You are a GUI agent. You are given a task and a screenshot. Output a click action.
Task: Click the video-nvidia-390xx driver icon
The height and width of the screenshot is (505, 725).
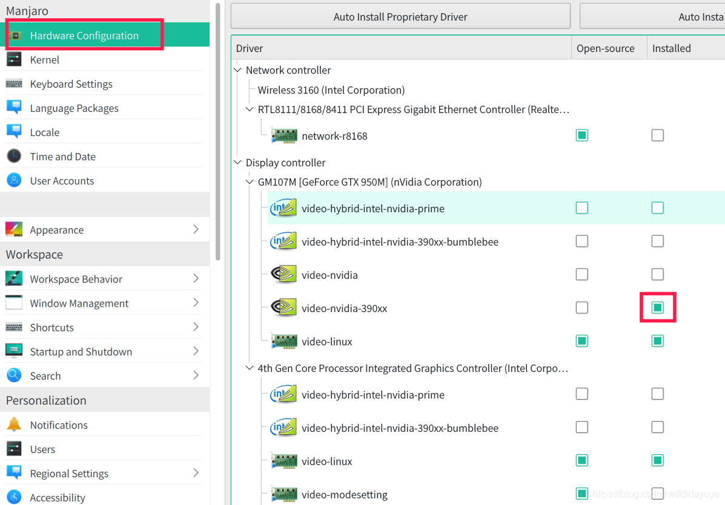click(283, 308)
